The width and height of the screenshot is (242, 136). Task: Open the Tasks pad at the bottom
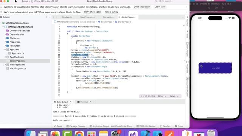pos(58,126)
